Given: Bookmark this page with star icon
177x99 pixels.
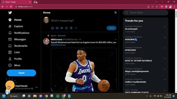Looking at the screenshot, I should tap(157, 7).
